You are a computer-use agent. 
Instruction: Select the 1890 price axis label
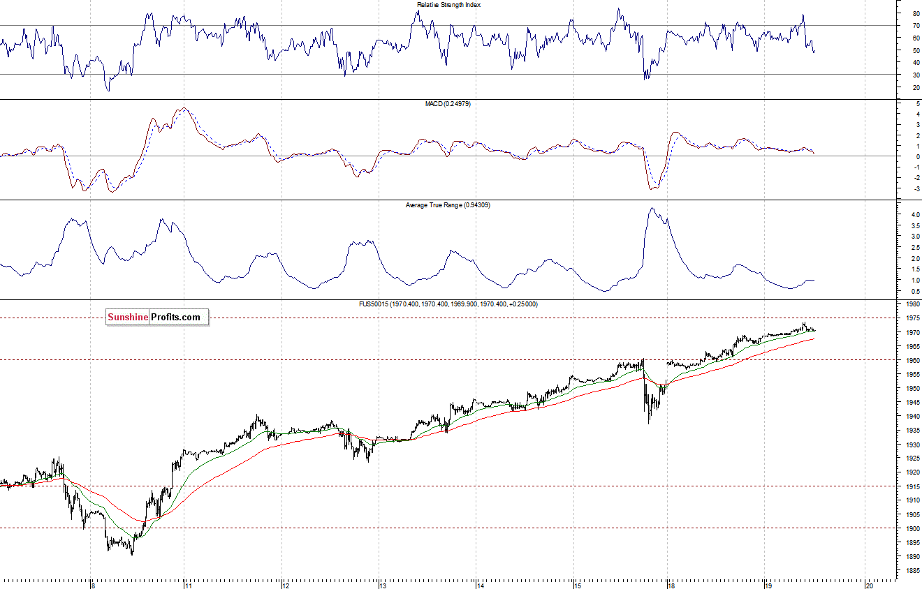[x=912, y=556]
